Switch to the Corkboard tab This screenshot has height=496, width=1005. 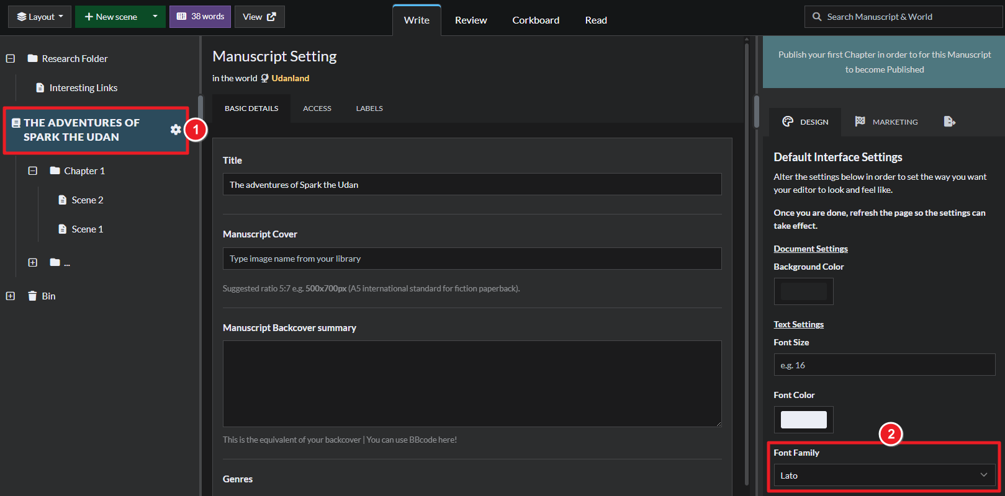(536, 20)
